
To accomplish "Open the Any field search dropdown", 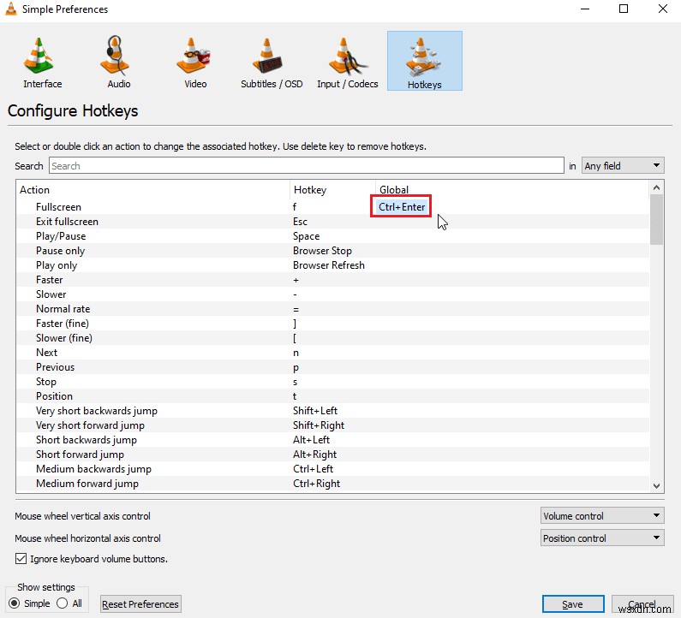I will click(623, 166).
